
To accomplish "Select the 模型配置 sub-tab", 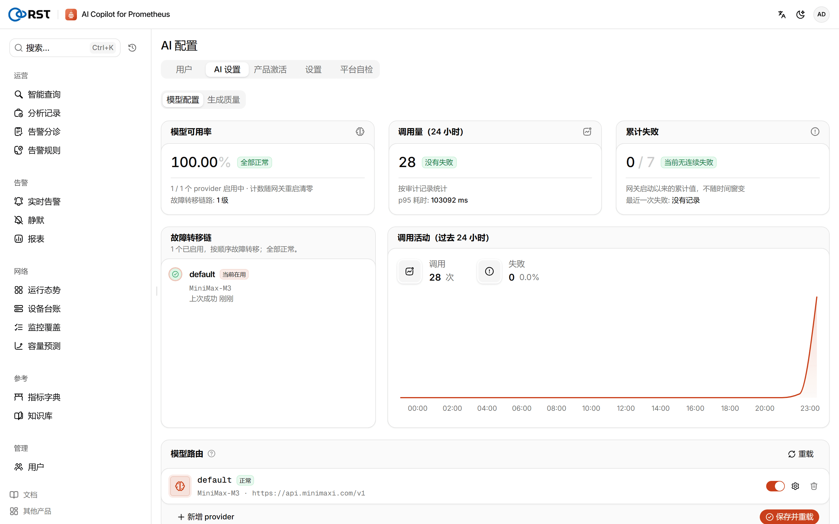I will [183, 100].
